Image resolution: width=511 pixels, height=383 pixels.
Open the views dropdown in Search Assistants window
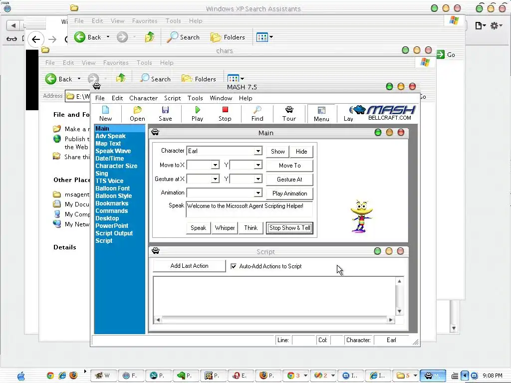coord(271,37)
